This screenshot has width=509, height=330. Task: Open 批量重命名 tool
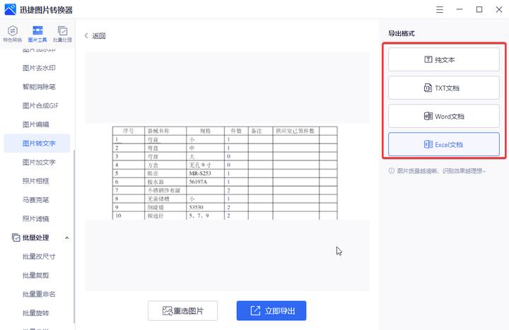click(39, 294)
